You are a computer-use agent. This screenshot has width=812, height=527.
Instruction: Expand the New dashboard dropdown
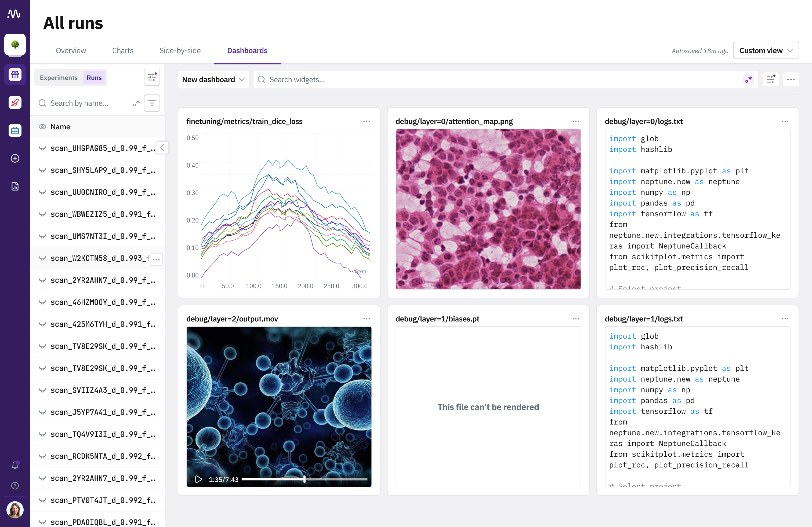(x=213, y=79)
